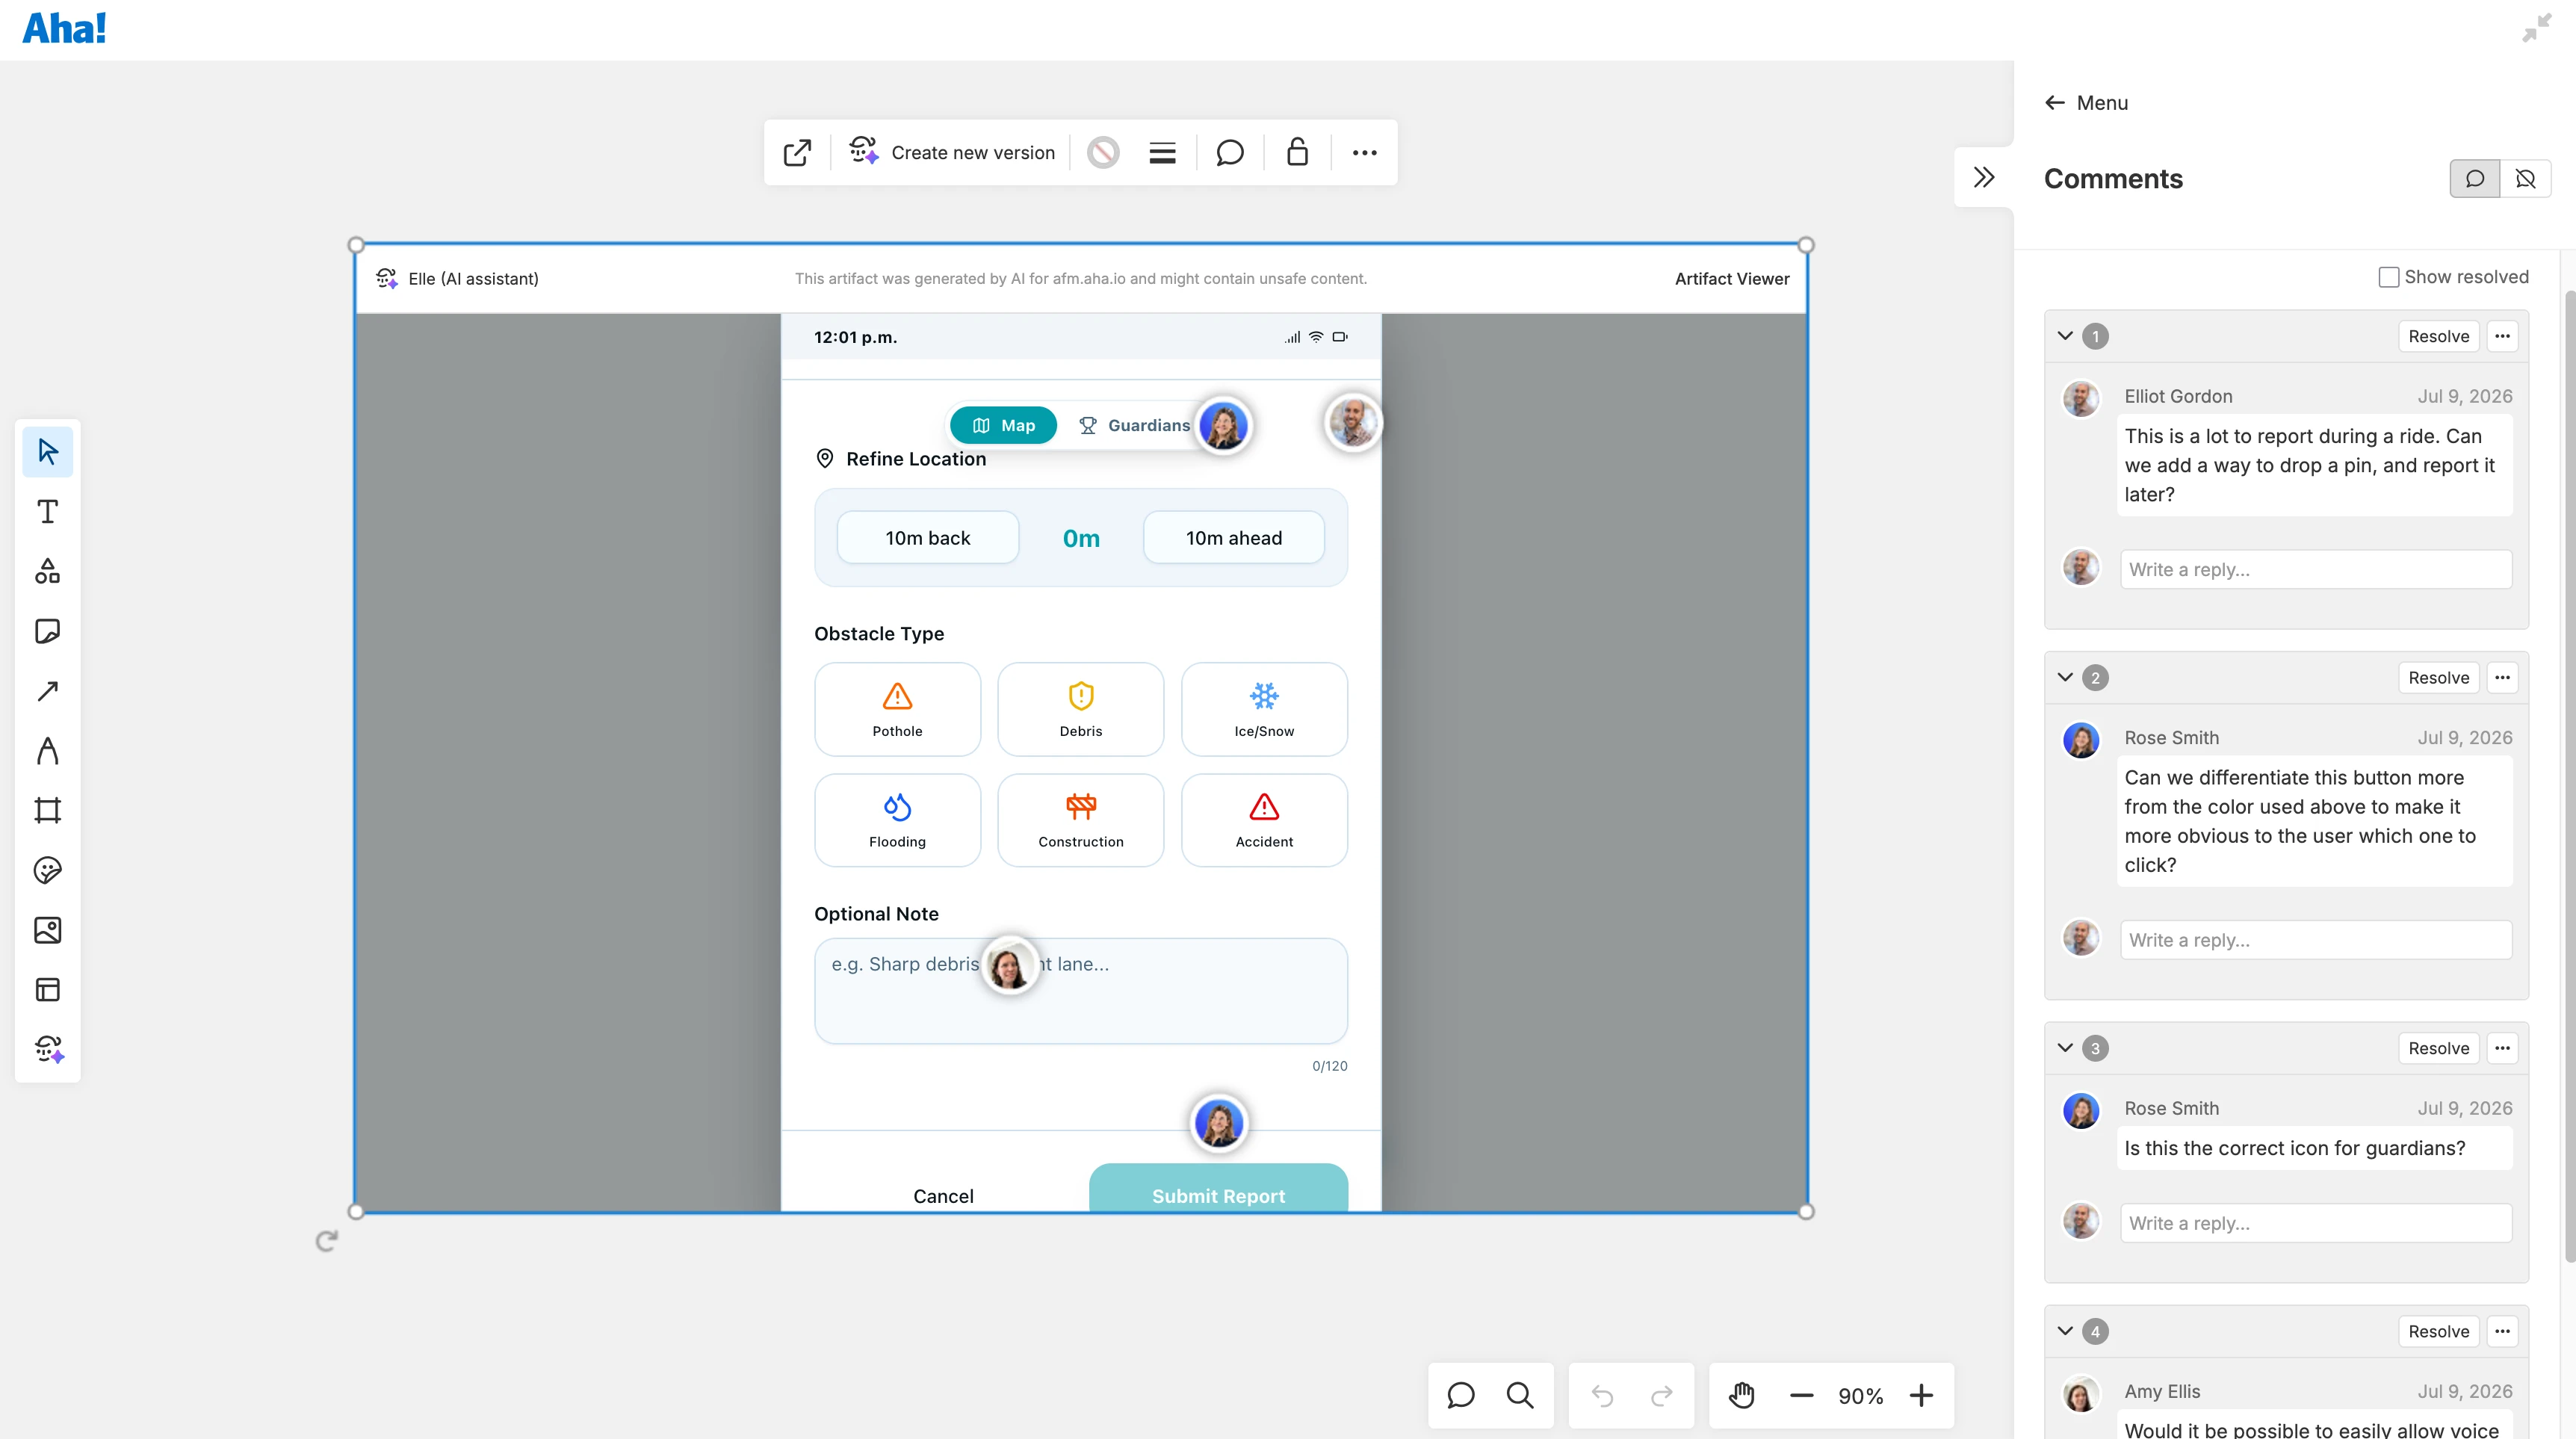Viewport: 2576px width, 1439px height.
Task: Undo the last action
Action: click(x=1602, y=1396)
